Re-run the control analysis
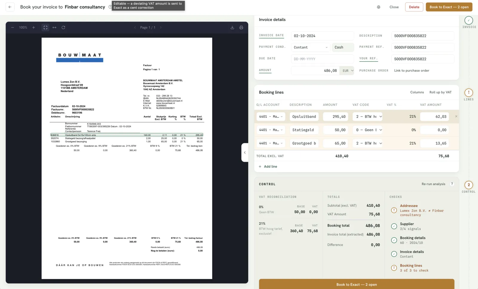478x289 pixels. 433,184
